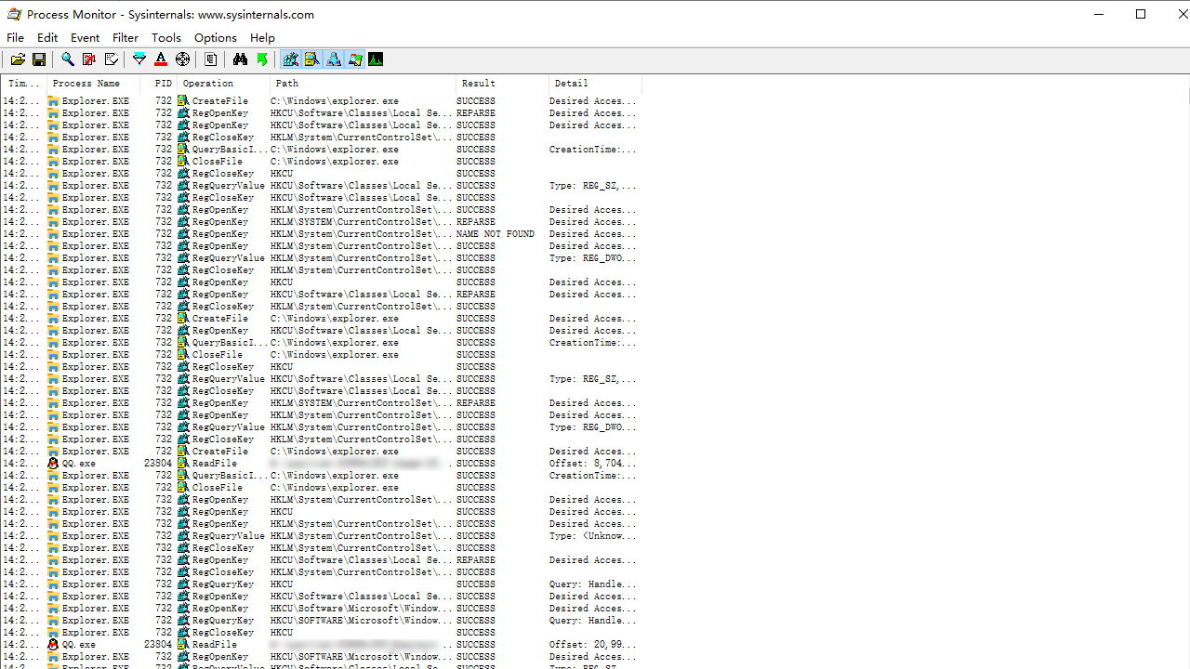Image resolution: width=1190 pixels, height=669 pixels.
Task: Click the binoculars Find icon
Action: pos(240,59)
